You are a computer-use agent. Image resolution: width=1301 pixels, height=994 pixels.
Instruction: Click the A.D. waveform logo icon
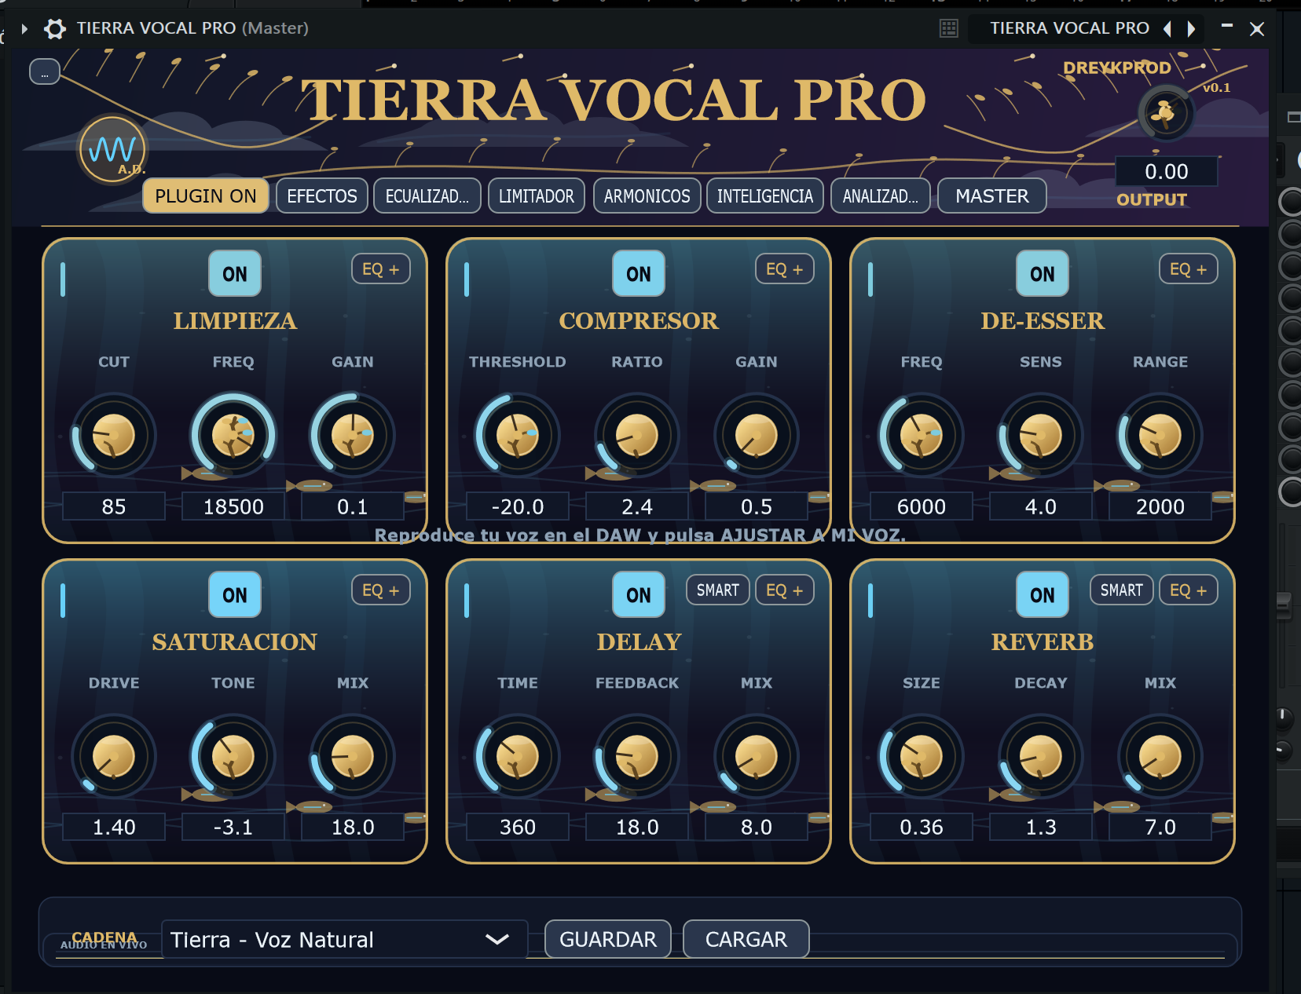coord(113,149)
